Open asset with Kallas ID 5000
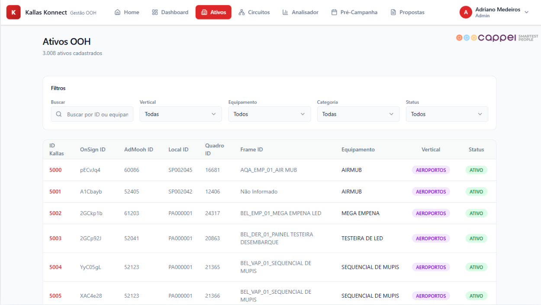Screen dimensions: 541x305 pos(55,170)
